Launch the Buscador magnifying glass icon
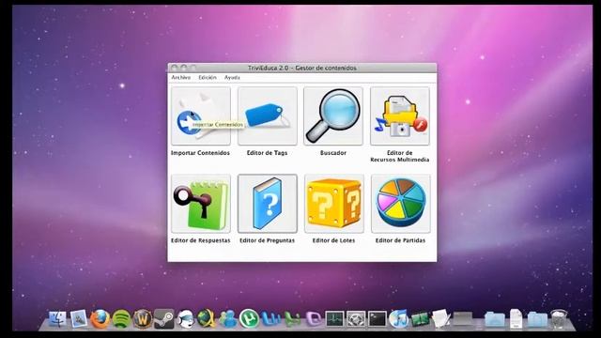 pos(333,116)
